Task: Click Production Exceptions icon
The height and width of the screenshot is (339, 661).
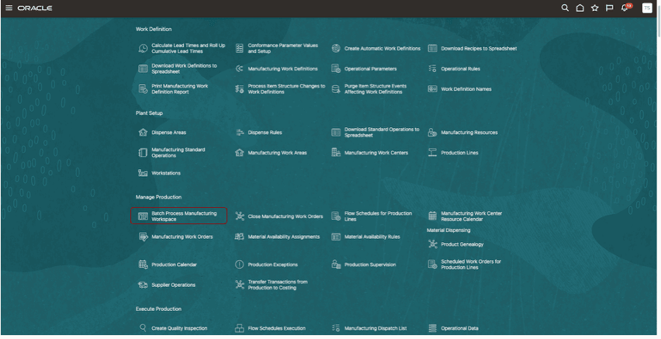Action: click(x=240, y=265)
